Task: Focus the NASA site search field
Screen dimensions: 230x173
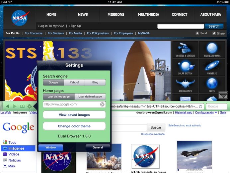Action: coord(181,26)
